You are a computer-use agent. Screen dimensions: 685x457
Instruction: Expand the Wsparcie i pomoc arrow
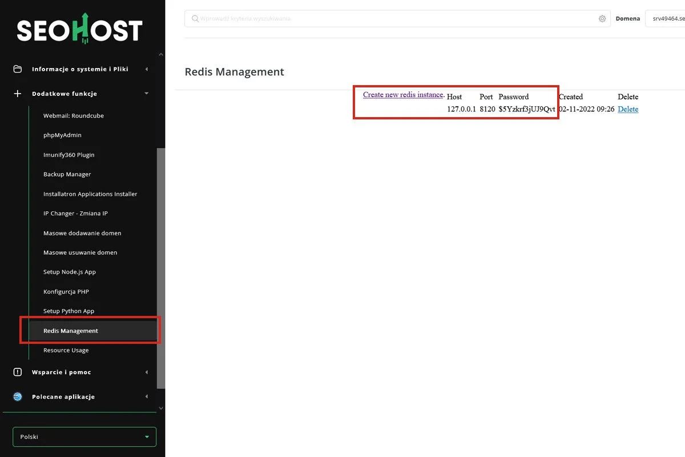(147, 372)
